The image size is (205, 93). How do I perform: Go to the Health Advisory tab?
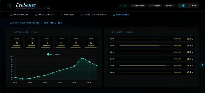point(93,15)
